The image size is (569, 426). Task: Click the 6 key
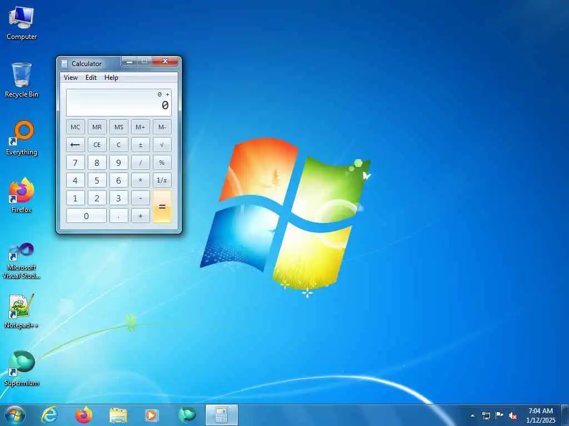[119, 180]
